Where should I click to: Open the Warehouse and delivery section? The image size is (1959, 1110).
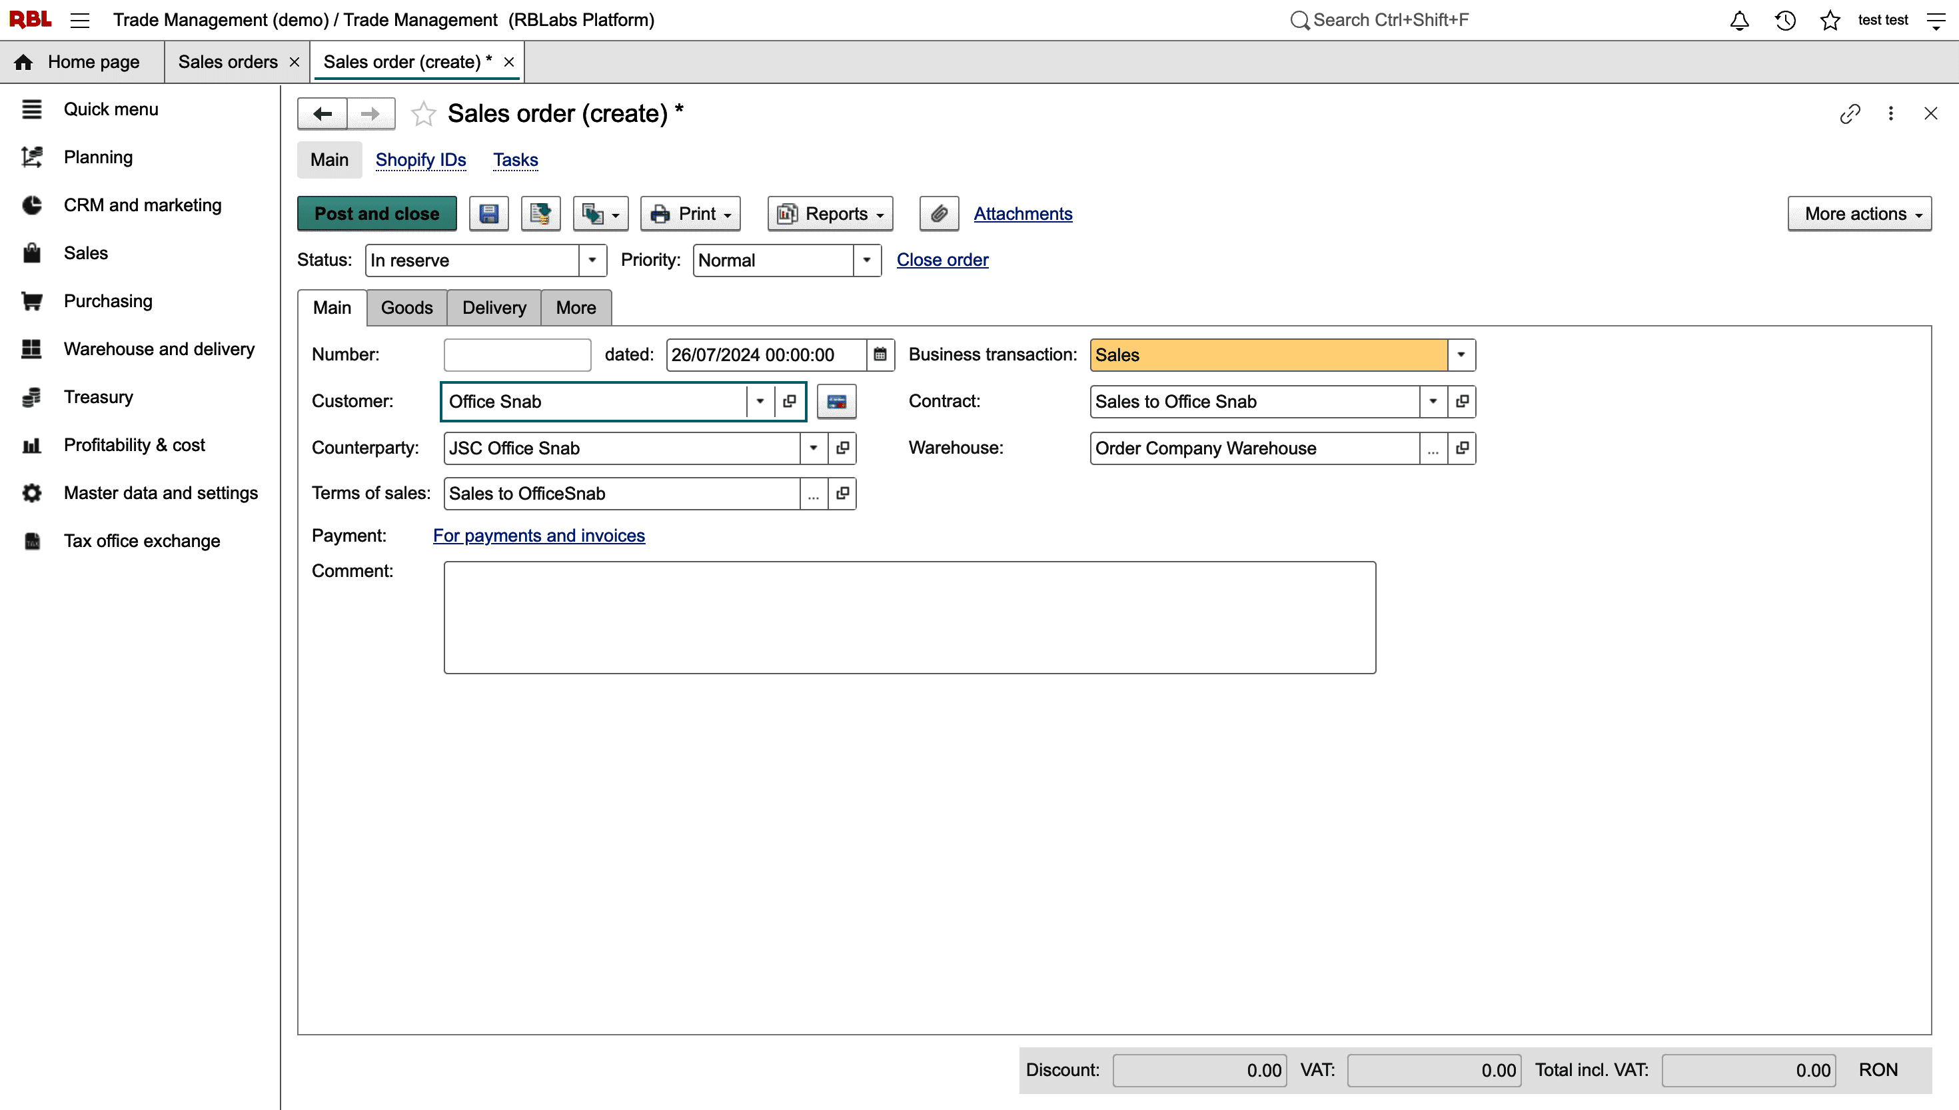click(x=159, y=349)
